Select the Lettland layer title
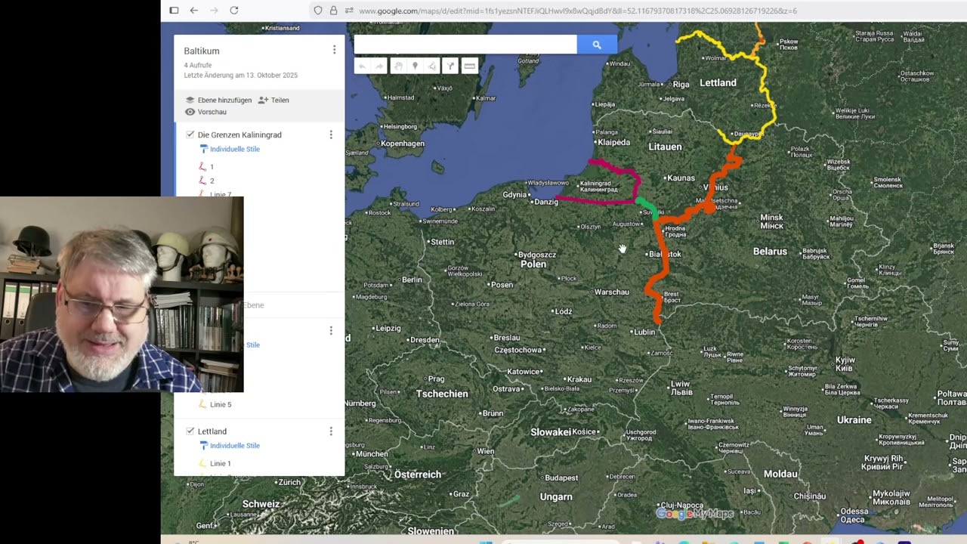The image size is (967, 544). click(212, 431)
